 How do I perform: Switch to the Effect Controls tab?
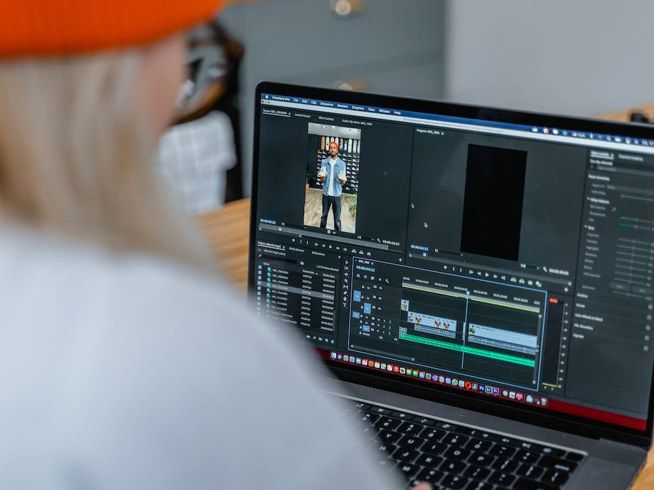coord(326,118)
